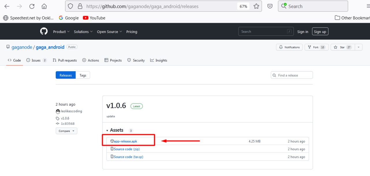This screenshot has height=176, width=370.
Task: Open the Compare dropdown
Action: pyautogui.click(x=66, y=131)
